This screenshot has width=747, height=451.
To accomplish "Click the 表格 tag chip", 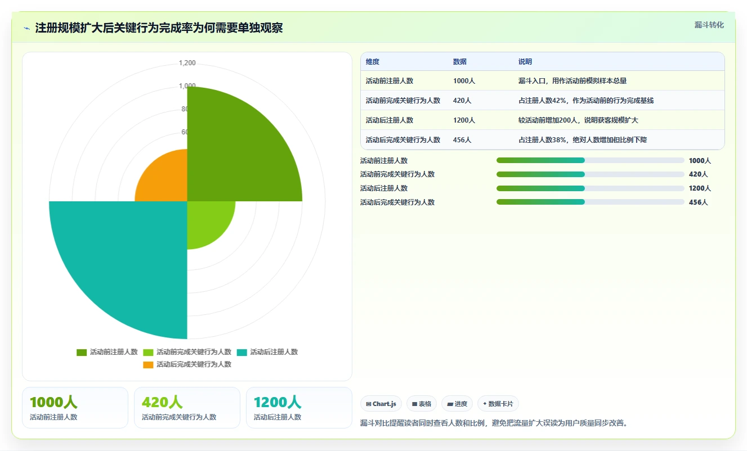I will [x=422, y=404].
